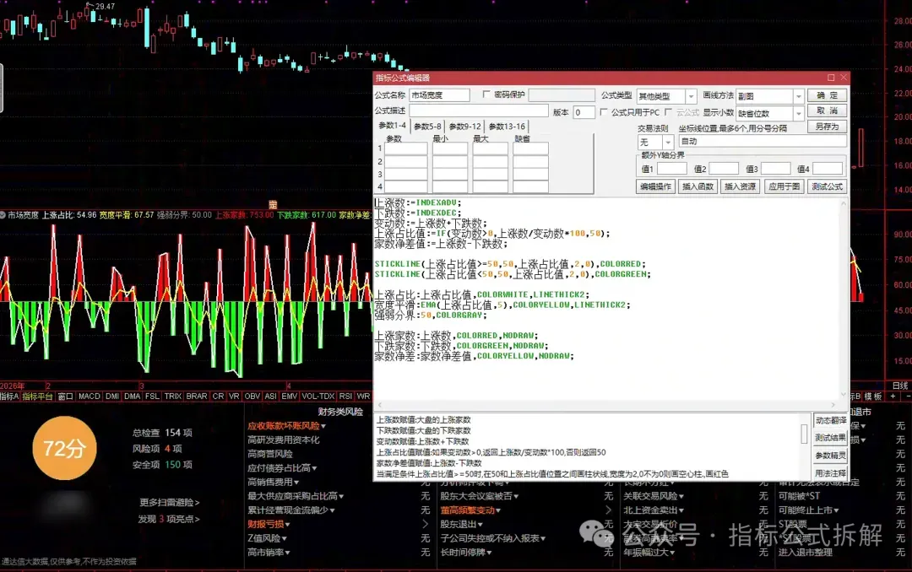Click the 72分 score circle
The width and height of the screenshot is (912, 572).
(64, 448)
